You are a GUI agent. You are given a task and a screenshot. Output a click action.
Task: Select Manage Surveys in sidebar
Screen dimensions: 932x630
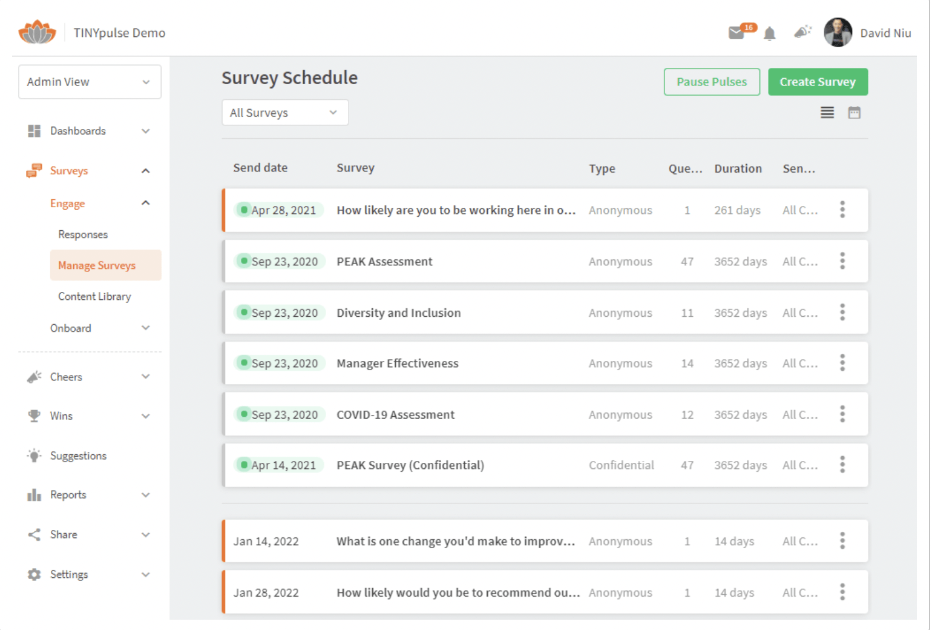tap(106, 265)
